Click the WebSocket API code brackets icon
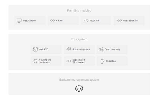 coord(120,21)
